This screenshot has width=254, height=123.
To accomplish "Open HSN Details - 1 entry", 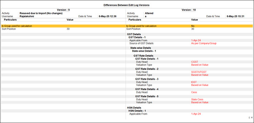I will click(x=137, y=111).
